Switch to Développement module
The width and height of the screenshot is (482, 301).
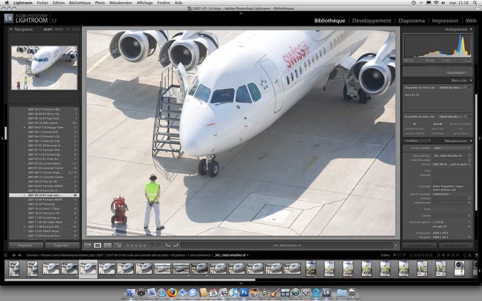pos(372,21)
